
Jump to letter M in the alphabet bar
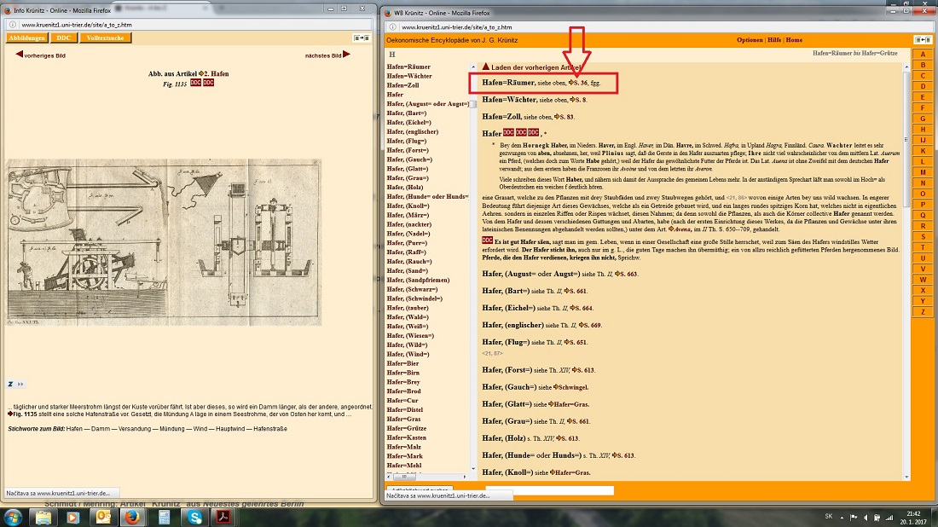click(x=922, y=172)
